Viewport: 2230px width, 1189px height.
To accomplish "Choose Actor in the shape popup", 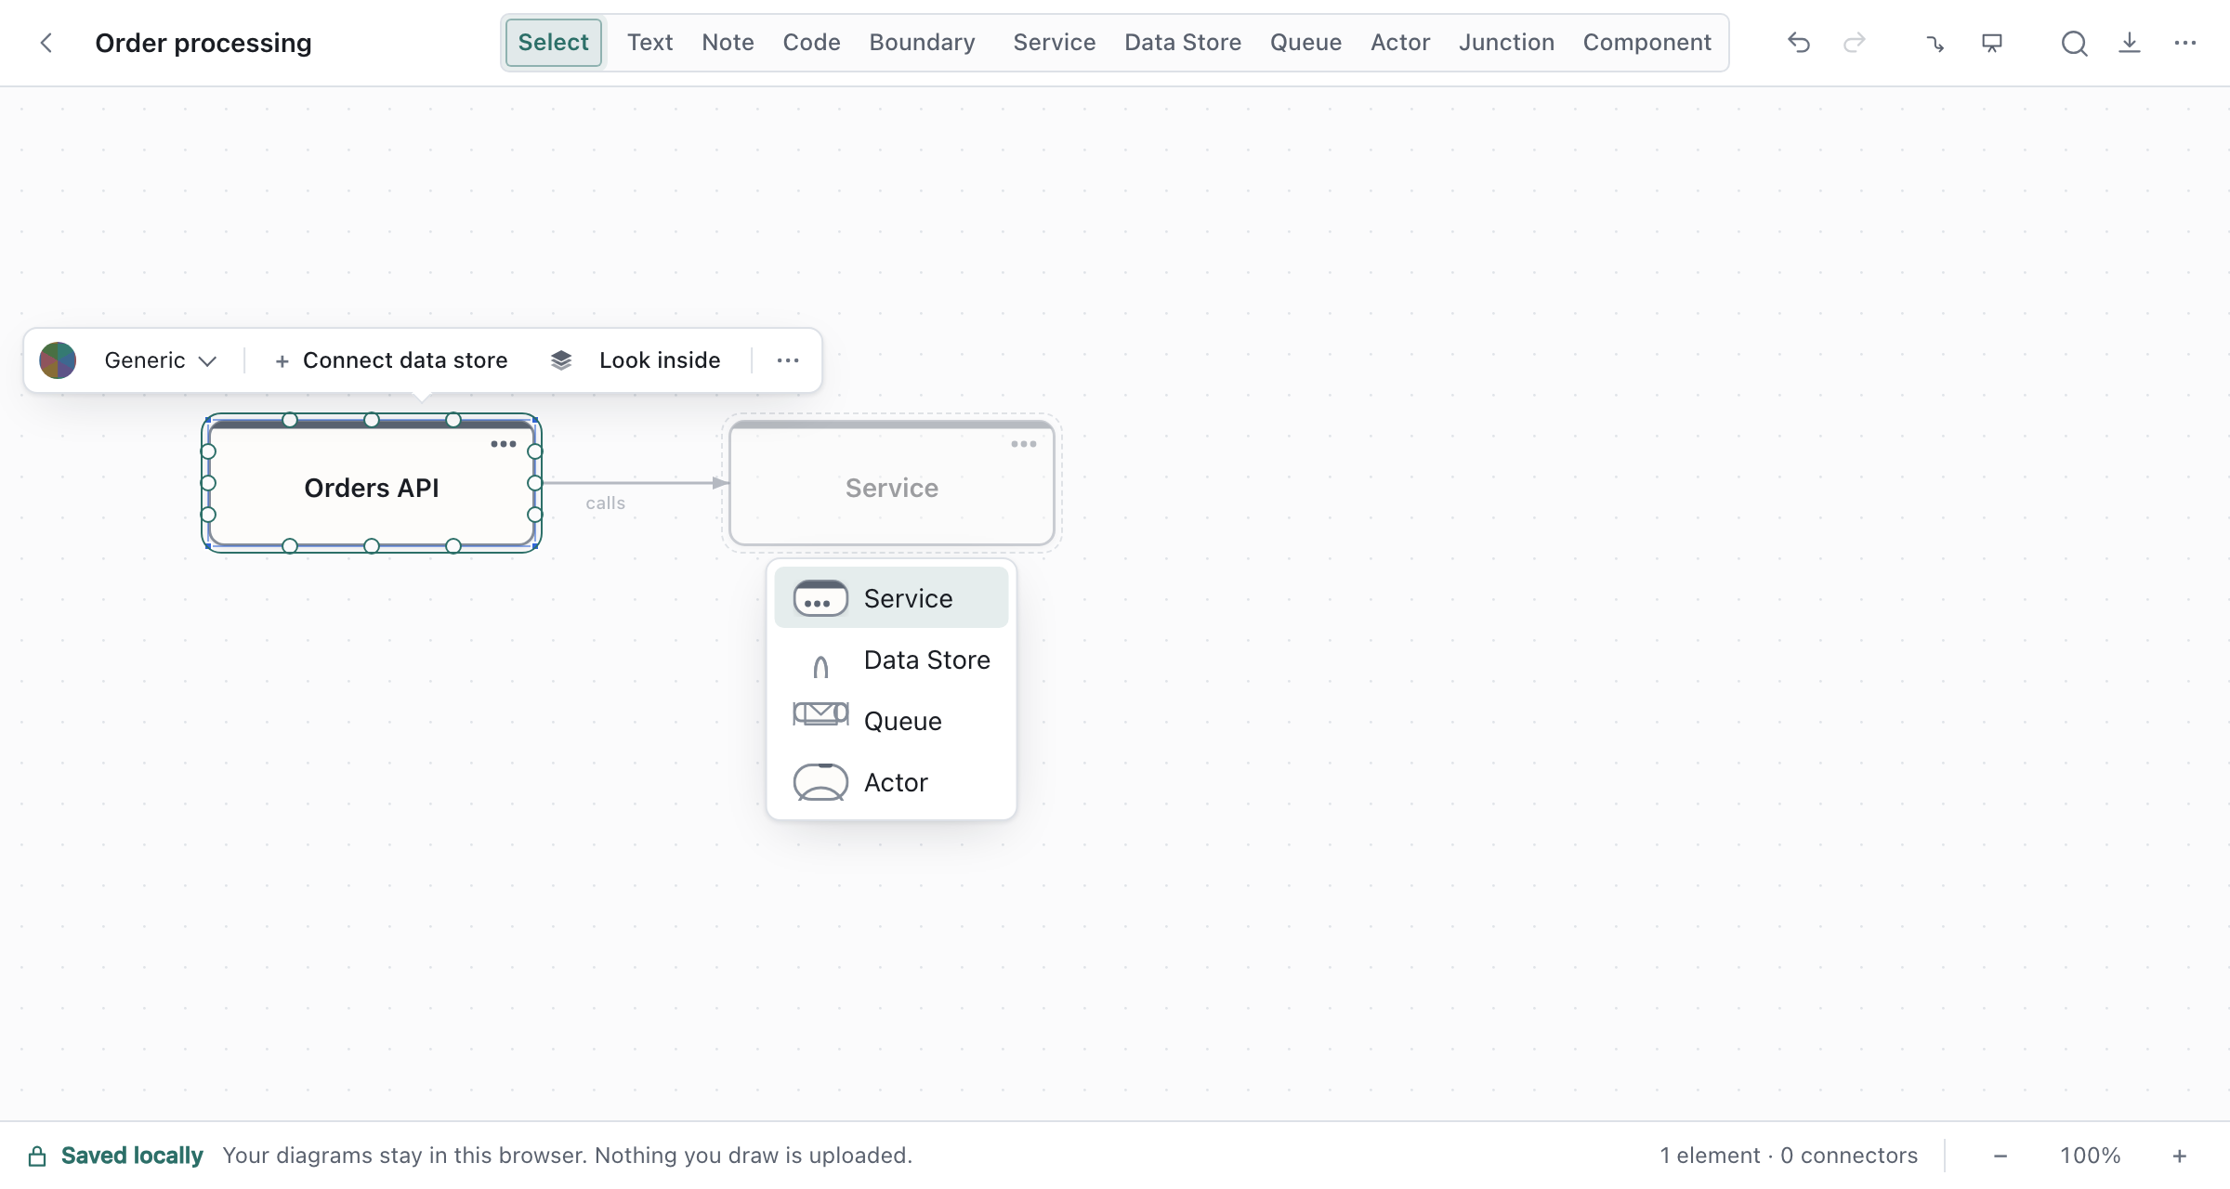I will [891, 782].
